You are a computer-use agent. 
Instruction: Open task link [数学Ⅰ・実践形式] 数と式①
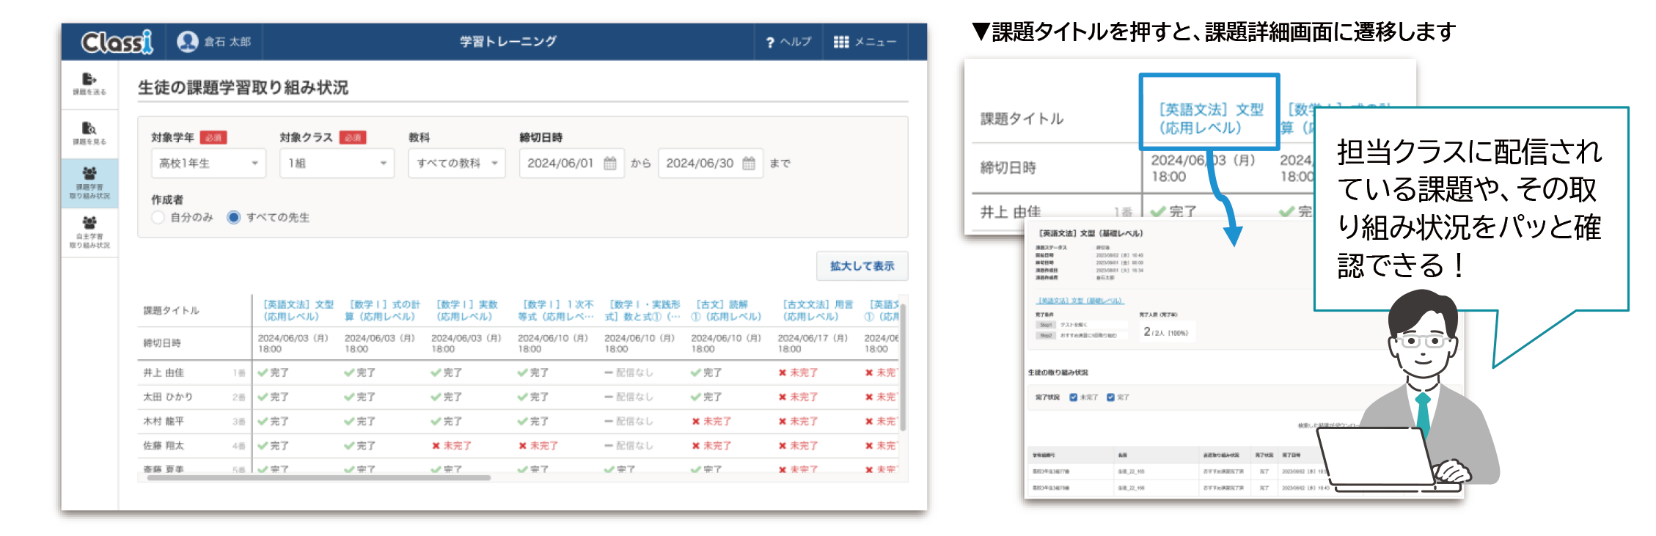tap(642, 310)
